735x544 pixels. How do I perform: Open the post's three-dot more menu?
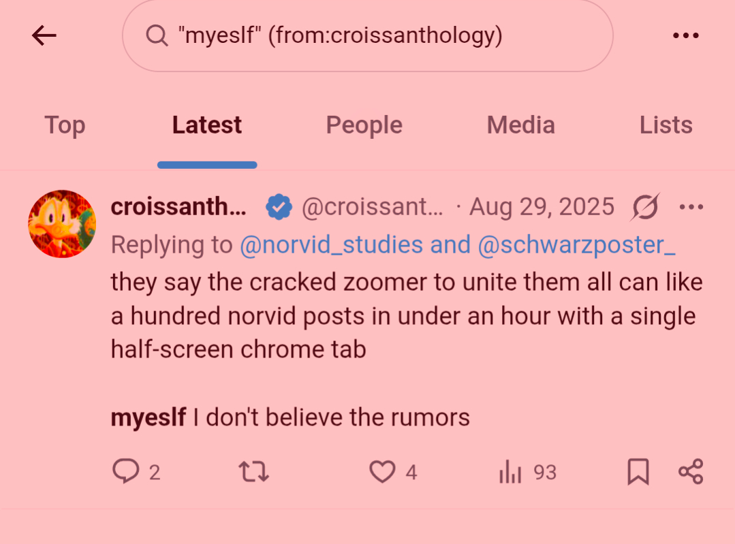[691, 206]
